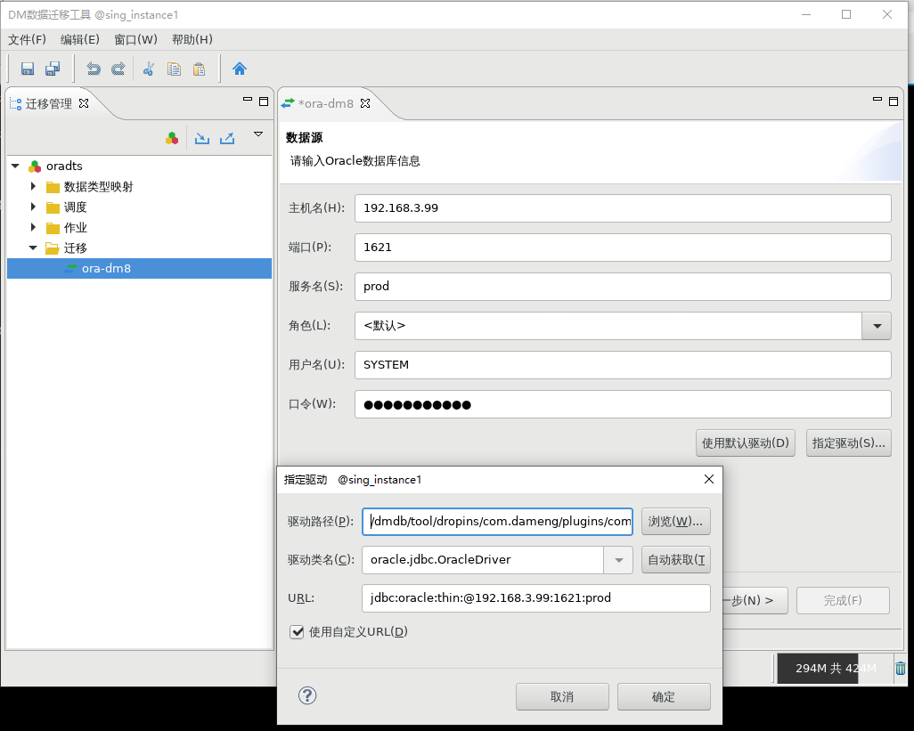Minimize the 迁移管理 panel
This screenshot has height=731, width=914.
(248, 101)
